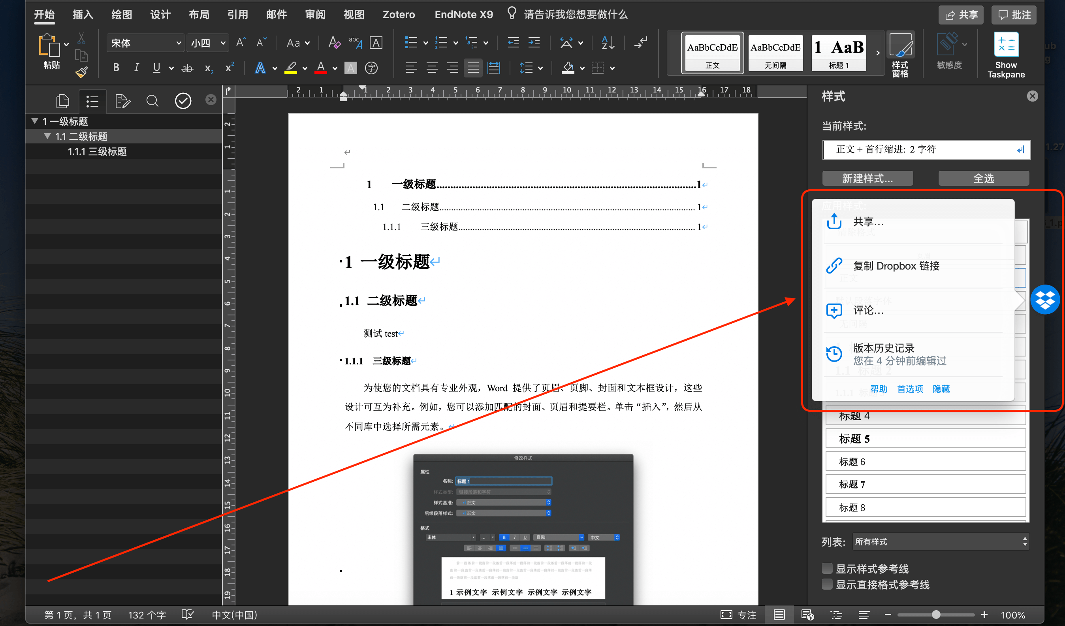
Task: Click the red font color button
Action: click(320, 68)
